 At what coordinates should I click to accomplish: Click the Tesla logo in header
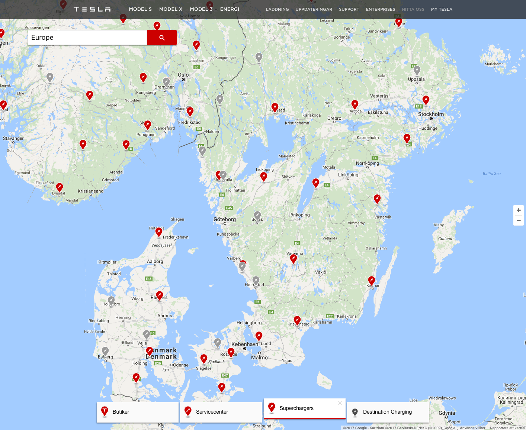click(x=92, y=9)
